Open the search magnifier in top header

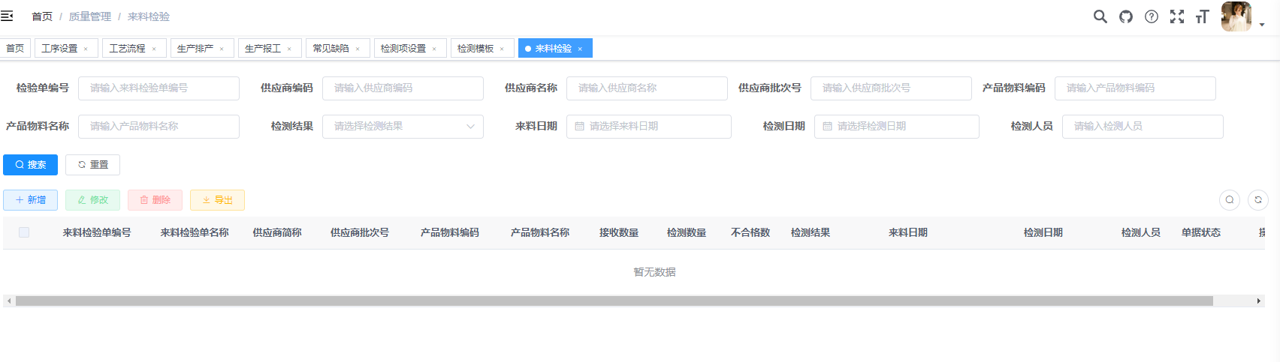click(x=1100, y=16)
